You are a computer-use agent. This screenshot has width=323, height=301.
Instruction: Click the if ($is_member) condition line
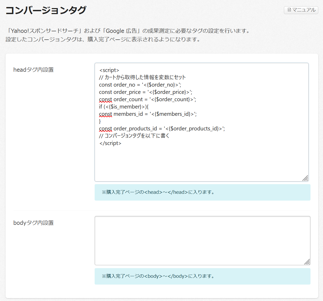coord(124,107)
